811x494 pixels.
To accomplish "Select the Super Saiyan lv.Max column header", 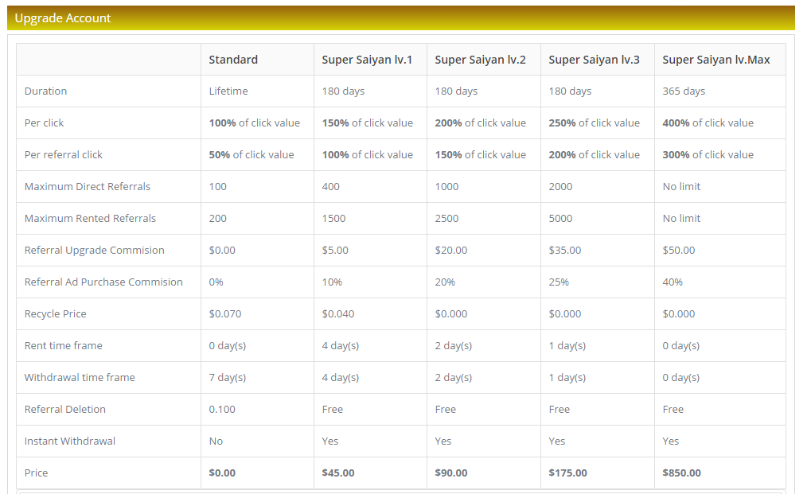I will 715,60.
